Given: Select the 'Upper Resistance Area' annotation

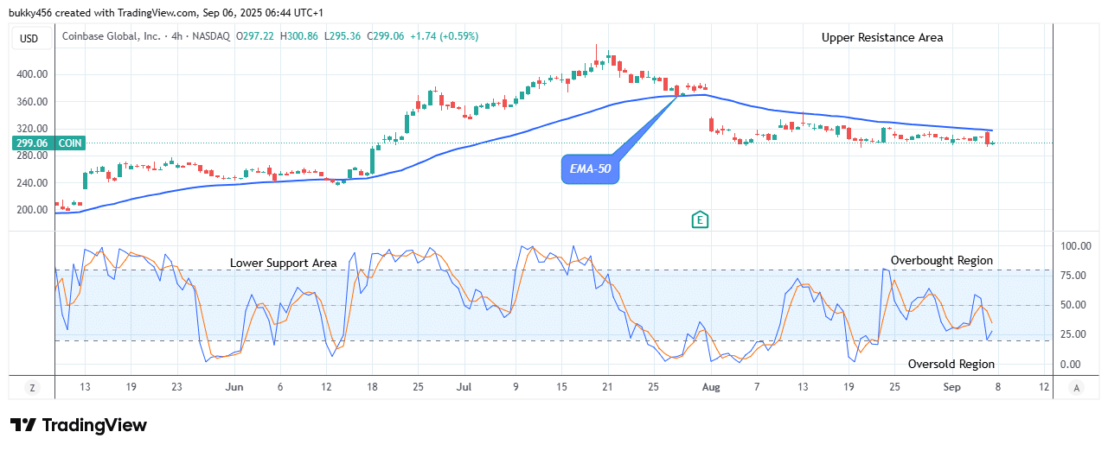Looking at the screenshot, I should point(882,37).
